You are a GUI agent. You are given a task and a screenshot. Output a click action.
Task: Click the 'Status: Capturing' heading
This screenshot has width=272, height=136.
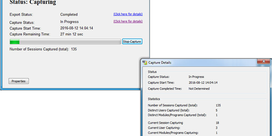point(33,3)
